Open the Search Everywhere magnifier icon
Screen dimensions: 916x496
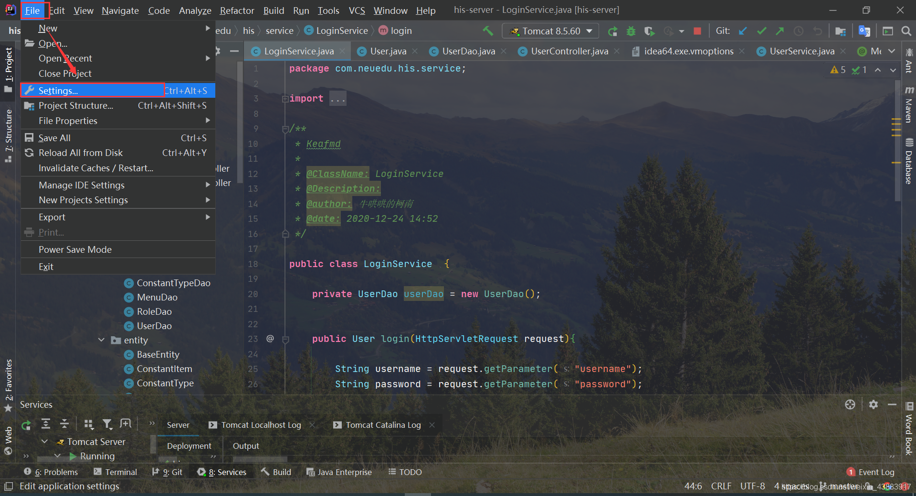(906, 31)
